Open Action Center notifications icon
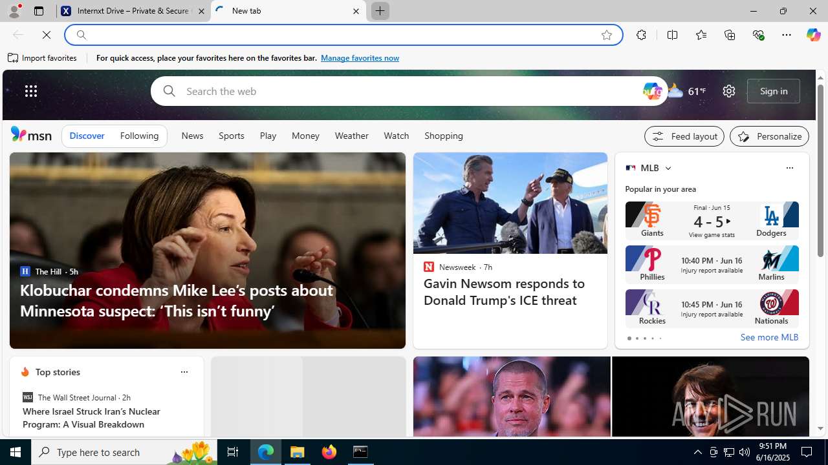Screen dimensions: 828x465 pyautogui.click(x=807, y=452)
